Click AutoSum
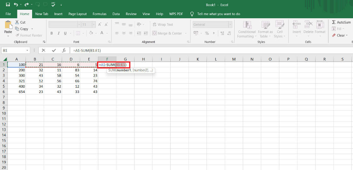The width and height of the screenshot is (353, 170). click(342, 22)
